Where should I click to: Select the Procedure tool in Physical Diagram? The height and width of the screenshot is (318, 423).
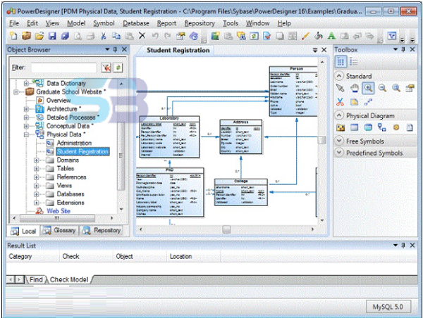tap(396, 127)
